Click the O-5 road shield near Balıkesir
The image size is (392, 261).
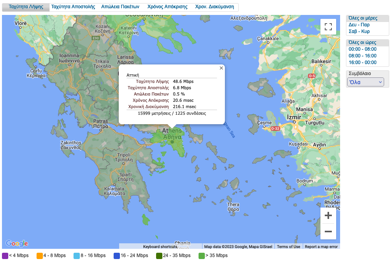click(x=312, y=76)
